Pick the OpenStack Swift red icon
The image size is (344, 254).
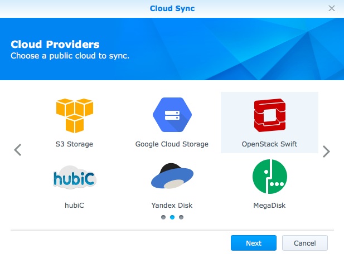pyautogui.click(x=270, y=115)
